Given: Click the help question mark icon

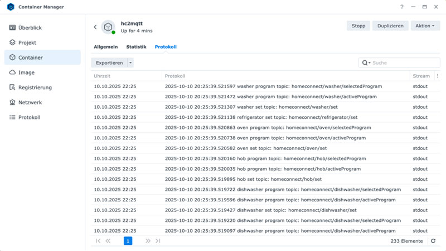Looking at the screenshot, I should [x=401, y=7].
